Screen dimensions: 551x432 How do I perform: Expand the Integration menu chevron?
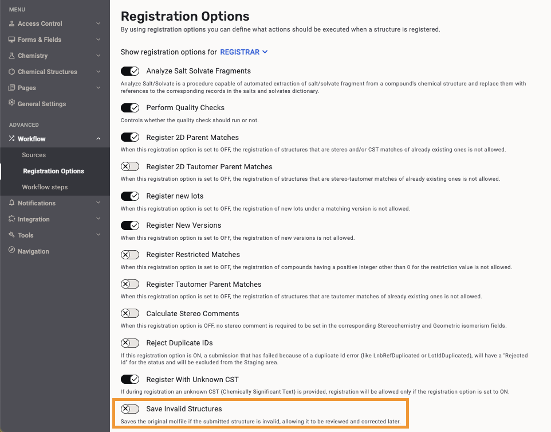tap(98, 219)
